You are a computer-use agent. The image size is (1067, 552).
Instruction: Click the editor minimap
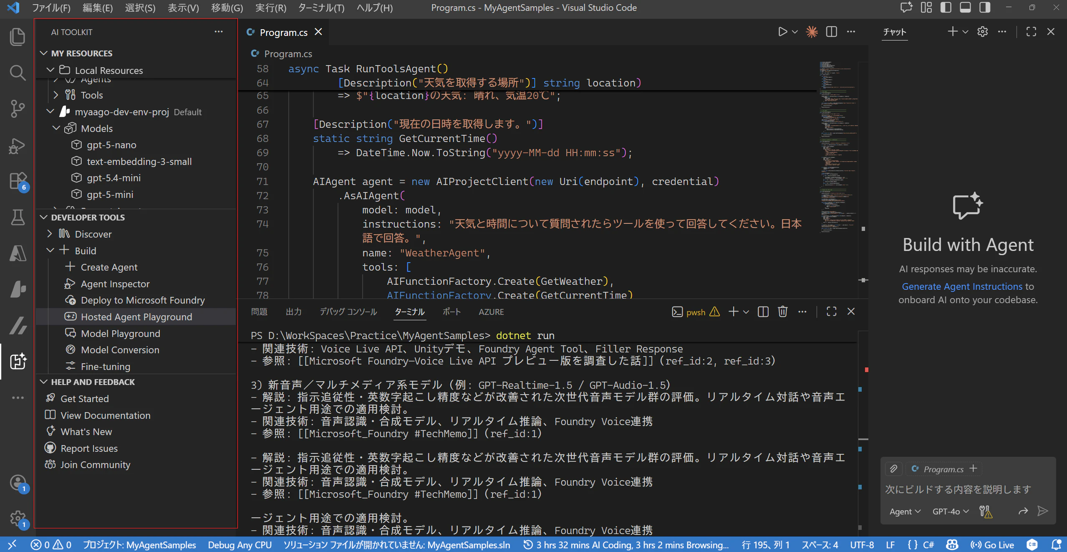coord(838,146)
